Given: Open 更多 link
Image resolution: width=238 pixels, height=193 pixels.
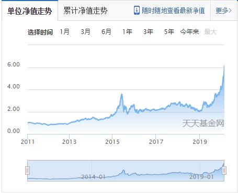Looking at the screenshot, I should [x=223, y=10].
